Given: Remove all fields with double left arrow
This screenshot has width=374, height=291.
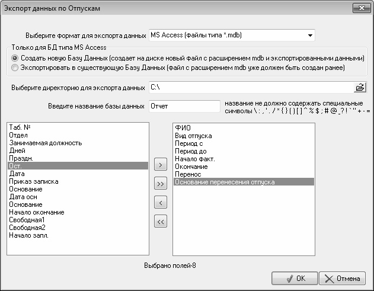Looking at the screenshot, I should coord(160,222).
